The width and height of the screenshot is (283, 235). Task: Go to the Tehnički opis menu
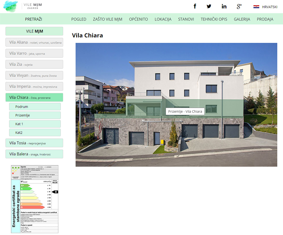point(214,19)
